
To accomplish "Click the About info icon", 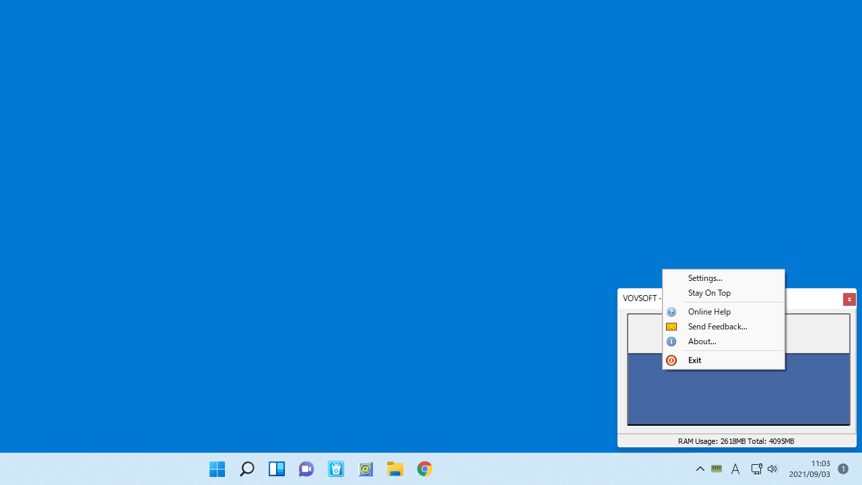I will (671, 342).
